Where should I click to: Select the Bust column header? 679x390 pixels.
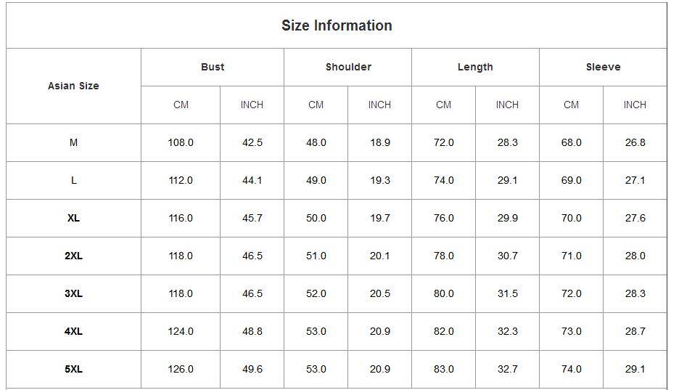tap(213, 67)
